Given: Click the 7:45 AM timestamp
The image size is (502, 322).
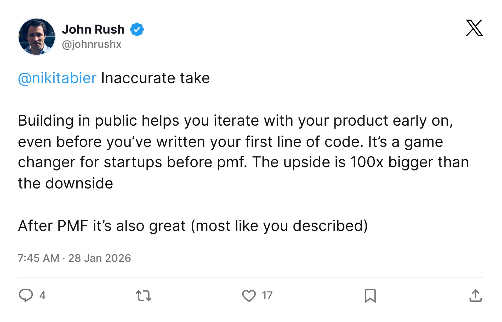Looking at the screenshot, I should pyautogui.click(x=39, y=258).
